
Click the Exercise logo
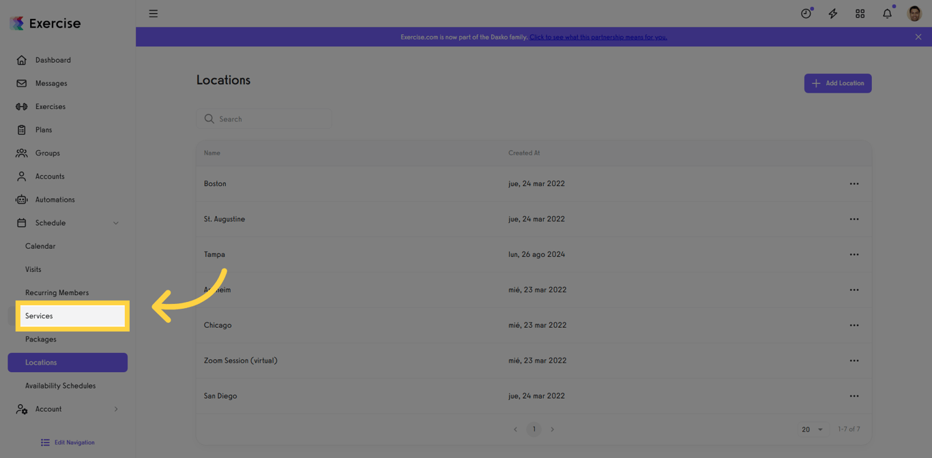(x=45, y=23)
